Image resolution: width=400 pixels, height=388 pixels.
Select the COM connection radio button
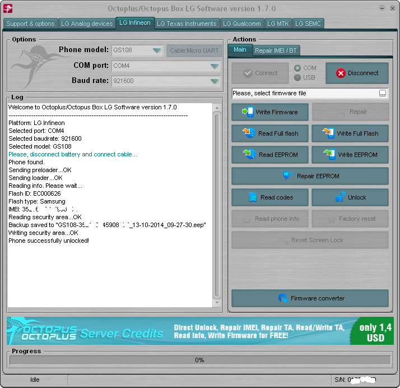[x=297, y=68]
